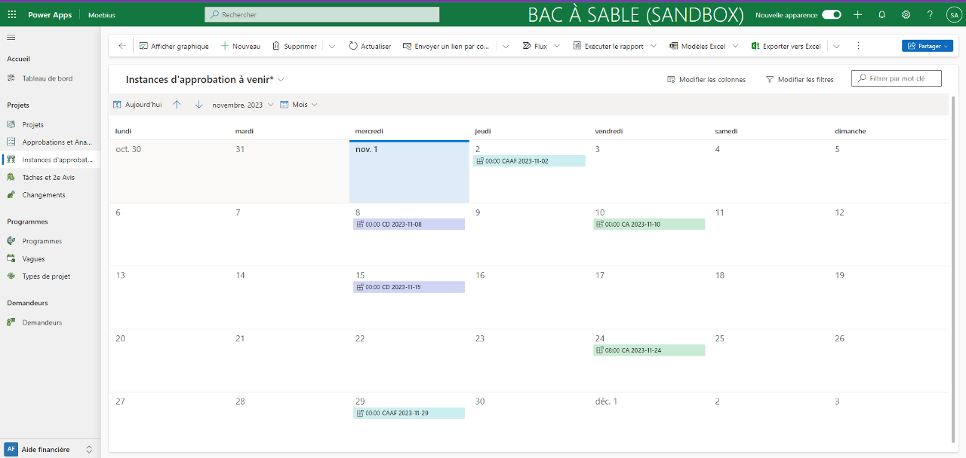Go back with the back arrow
The image size is (966, 458).
122,46
